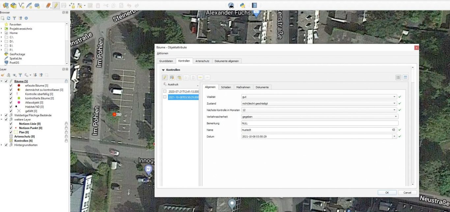Click the Toggle Editing pencil in main toolbar
This screenshot has height=212, width=450.
pyautogui.click(x=56, y=5)
